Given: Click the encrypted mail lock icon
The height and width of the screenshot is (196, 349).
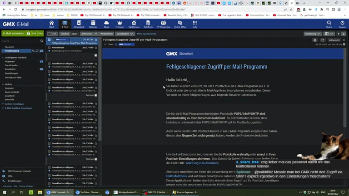Looking at the screenshot, I should tap(29, 33).
